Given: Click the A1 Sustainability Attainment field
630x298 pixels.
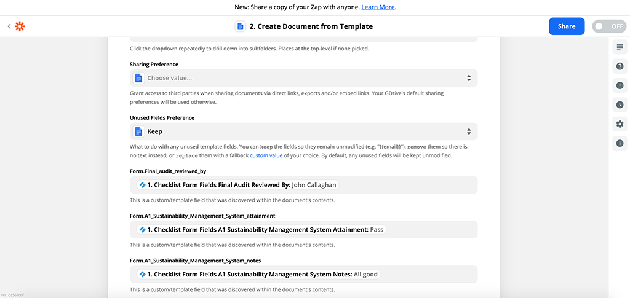Looking at the screenshot, I should click(303, 230).
